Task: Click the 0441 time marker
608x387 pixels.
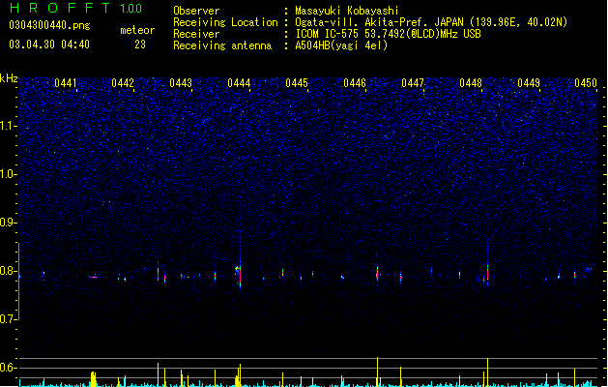Action: [x=65, y=83]
